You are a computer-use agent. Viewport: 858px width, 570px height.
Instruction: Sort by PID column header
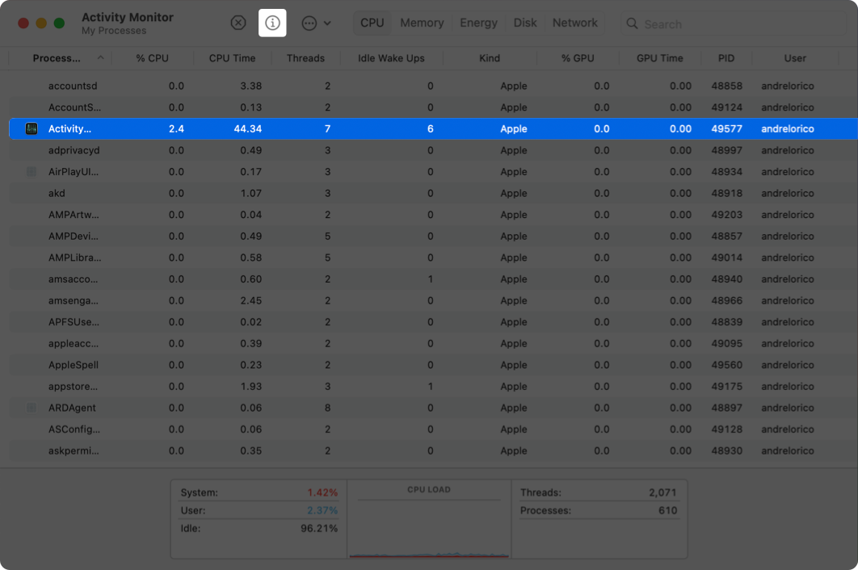pyautogui.click(x=726, y=58)
